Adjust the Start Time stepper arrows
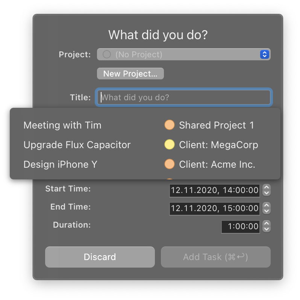 [267, 190]
